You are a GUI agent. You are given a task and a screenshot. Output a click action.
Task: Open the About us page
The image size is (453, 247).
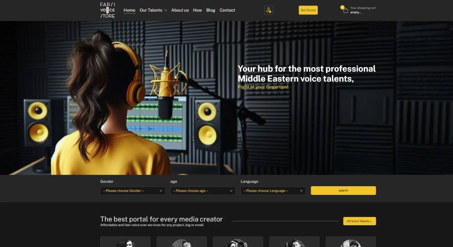[180, 10]
